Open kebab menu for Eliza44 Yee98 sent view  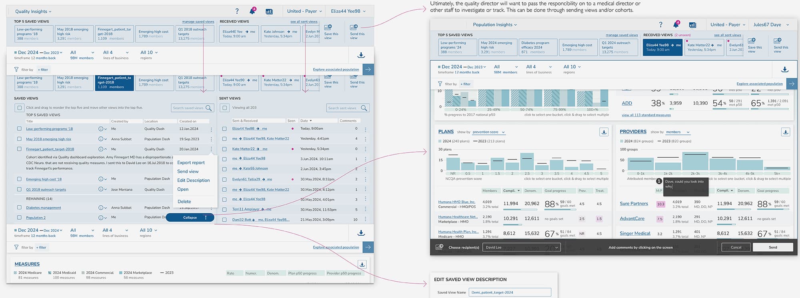365,129
